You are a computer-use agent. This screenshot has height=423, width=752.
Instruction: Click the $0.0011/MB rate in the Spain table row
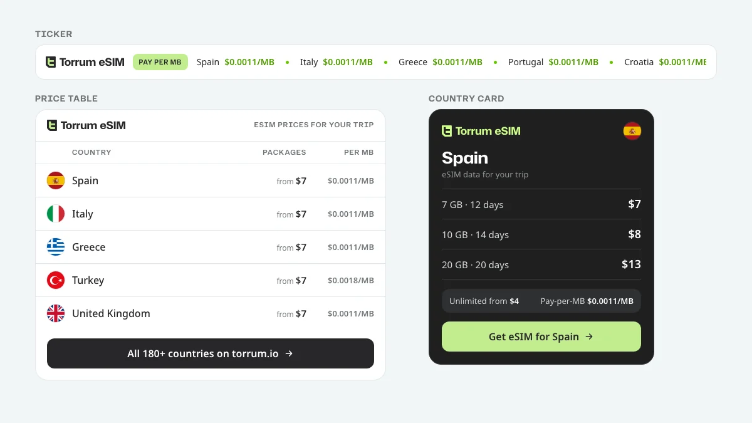pyautogui.click(x=351, y=181)
